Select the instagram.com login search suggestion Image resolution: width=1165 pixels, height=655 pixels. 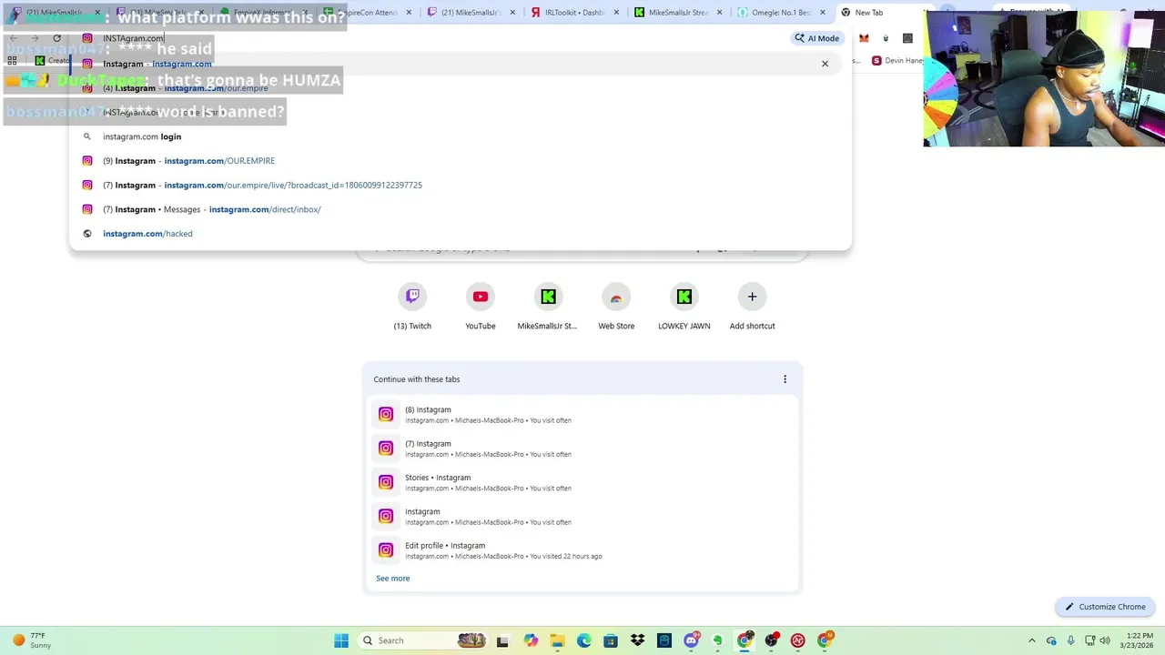point(460,136)
